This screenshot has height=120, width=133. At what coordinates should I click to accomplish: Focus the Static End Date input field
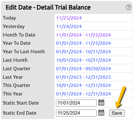point(76,113)
